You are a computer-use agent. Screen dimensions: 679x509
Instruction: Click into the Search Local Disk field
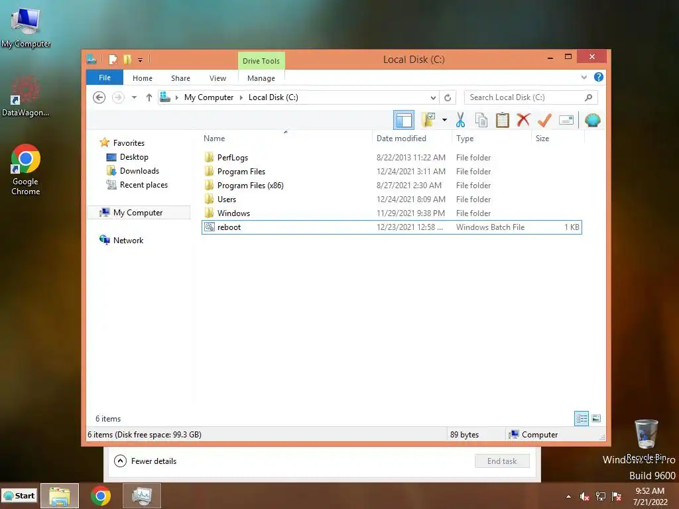(530, 97)
